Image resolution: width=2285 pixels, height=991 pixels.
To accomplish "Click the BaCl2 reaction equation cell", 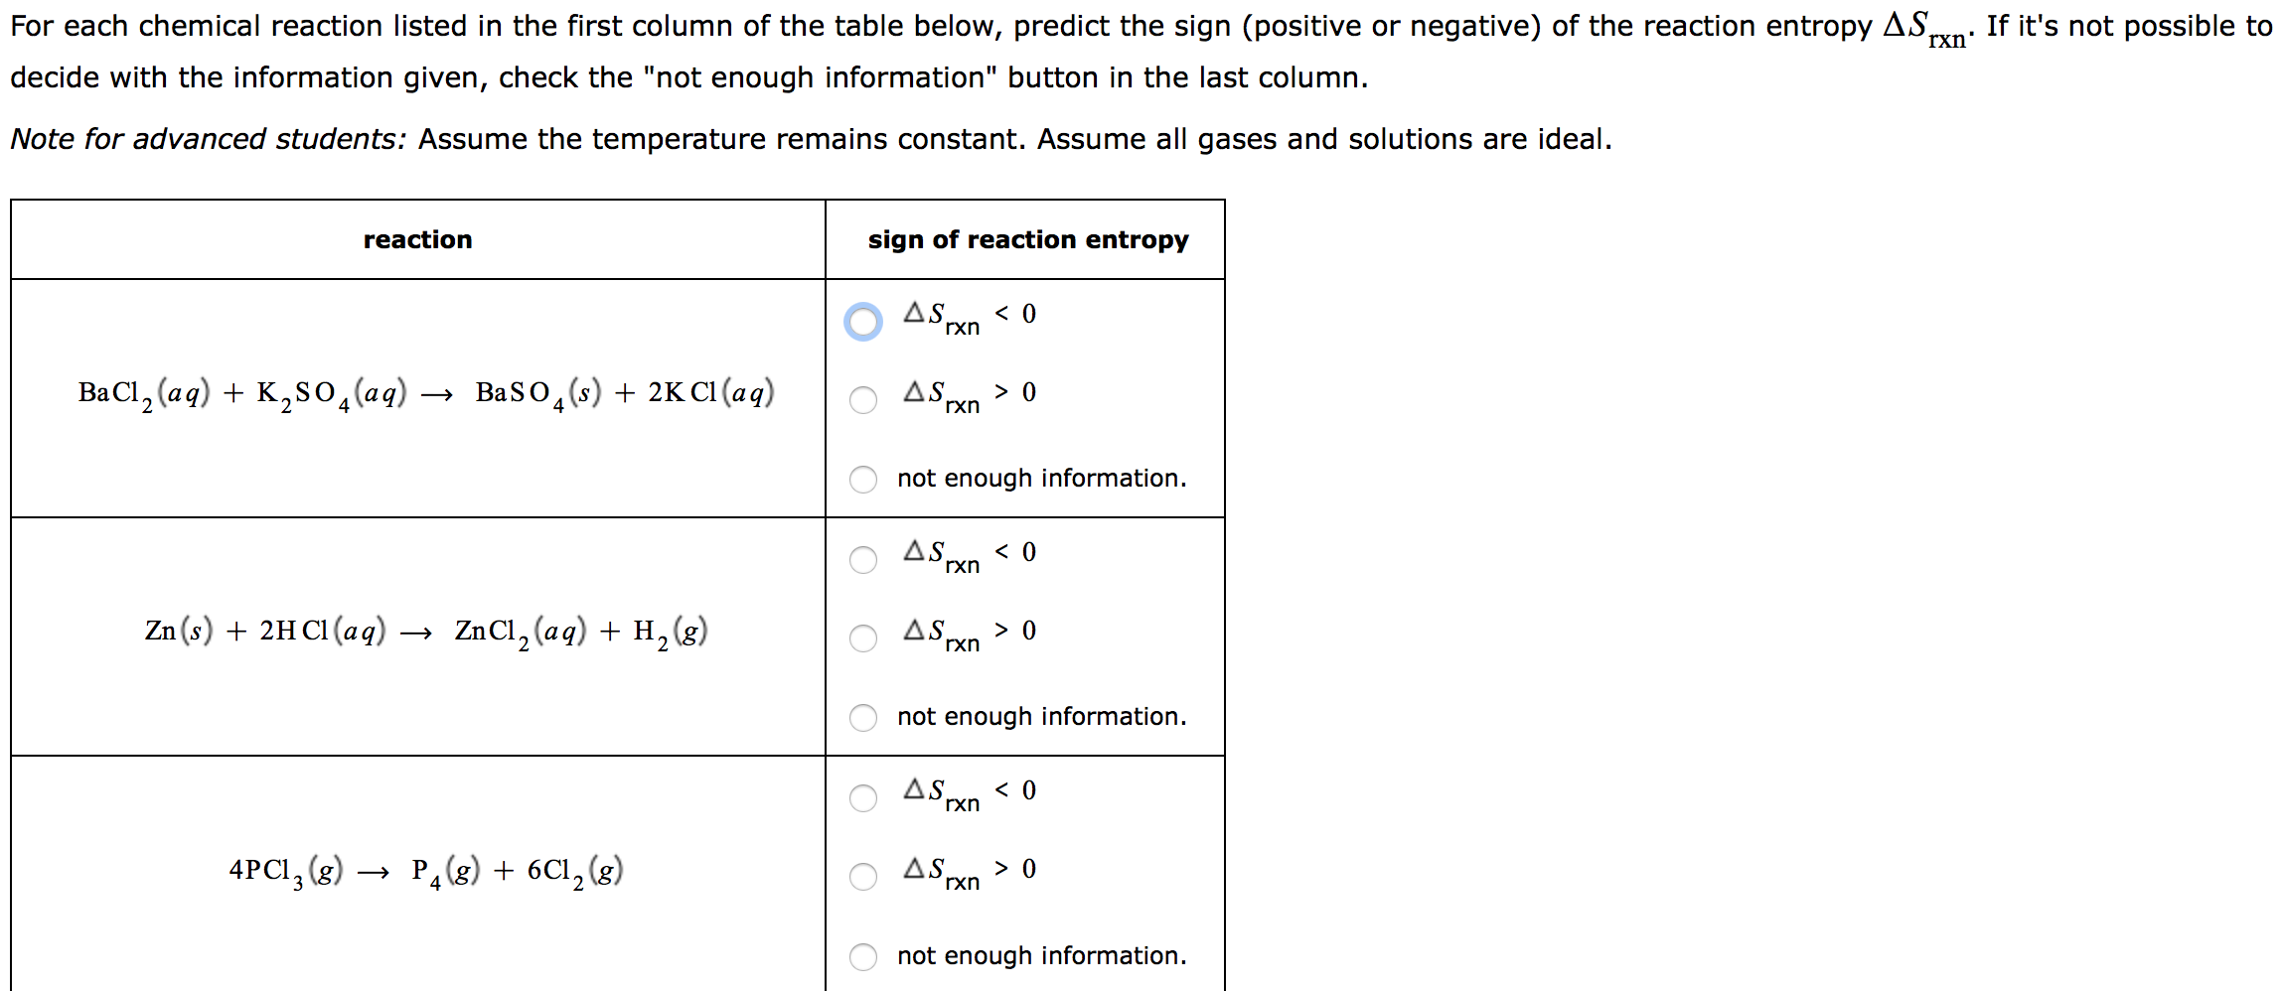I will pos(427,392).
